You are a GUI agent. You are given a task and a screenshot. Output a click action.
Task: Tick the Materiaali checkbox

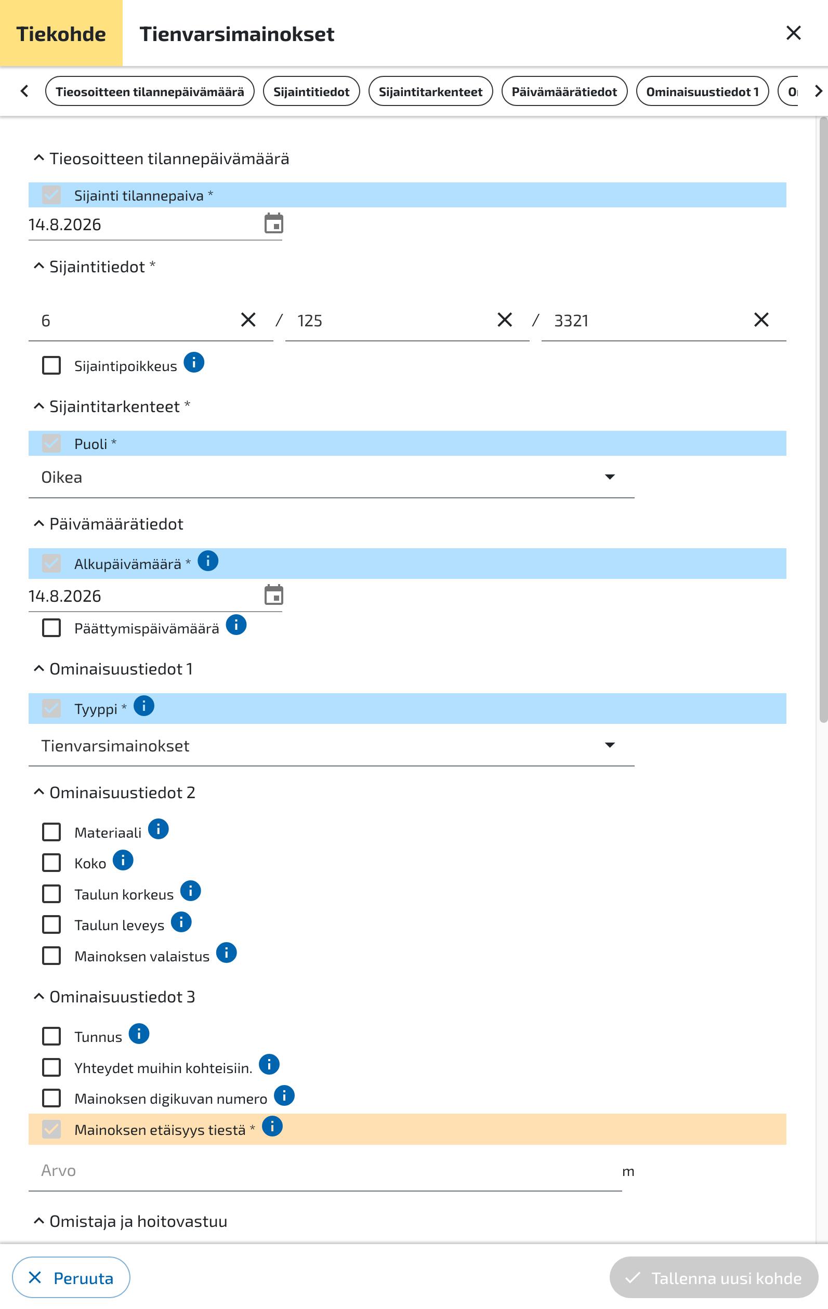51,832
